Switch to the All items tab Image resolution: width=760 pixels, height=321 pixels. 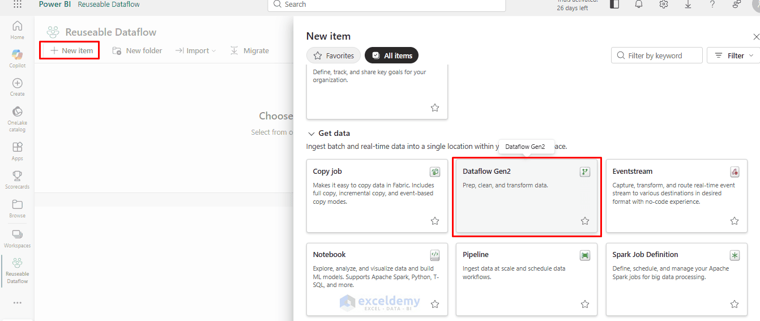[x=392, y=55]
